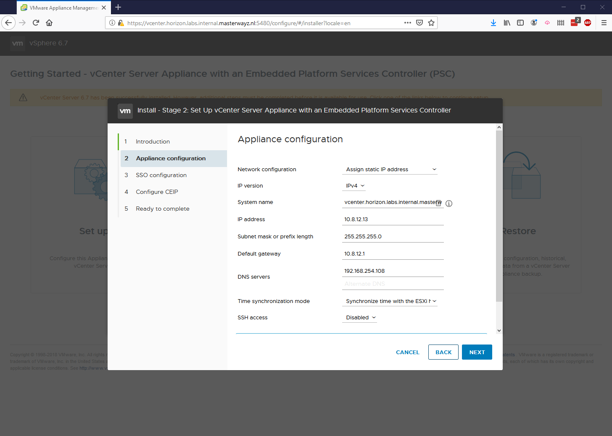Open a new browser tab

pyautogui.click(x=118, y=7)
